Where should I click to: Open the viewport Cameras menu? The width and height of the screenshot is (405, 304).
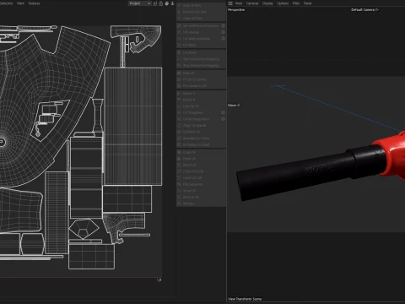point(252,3)
